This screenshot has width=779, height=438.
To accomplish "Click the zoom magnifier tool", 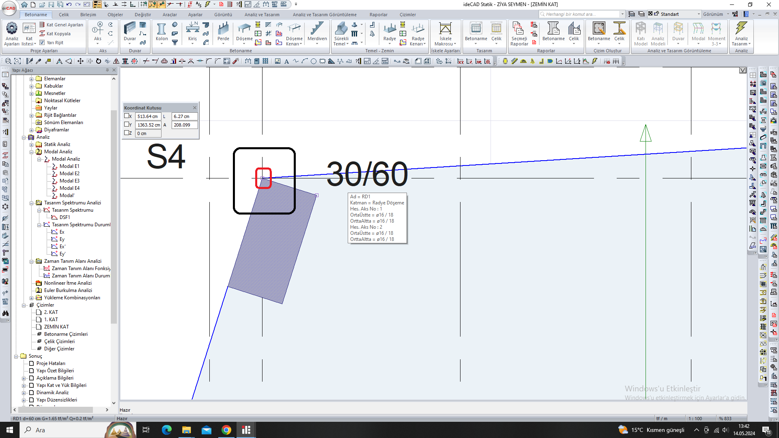I will point(8,61).
